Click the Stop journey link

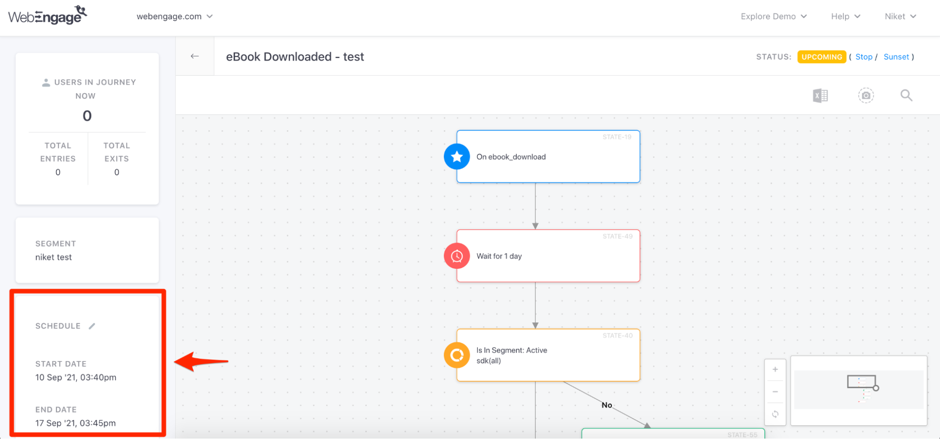863,57
